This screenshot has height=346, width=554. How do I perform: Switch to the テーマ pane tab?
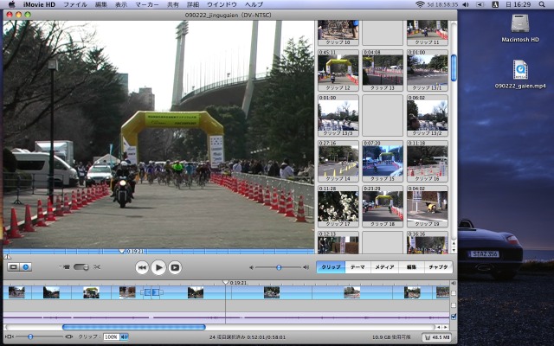357,267
